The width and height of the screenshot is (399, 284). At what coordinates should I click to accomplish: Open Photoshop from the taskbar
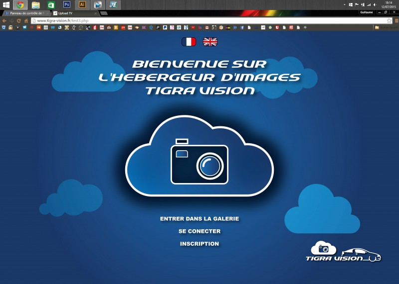[67, 4]
